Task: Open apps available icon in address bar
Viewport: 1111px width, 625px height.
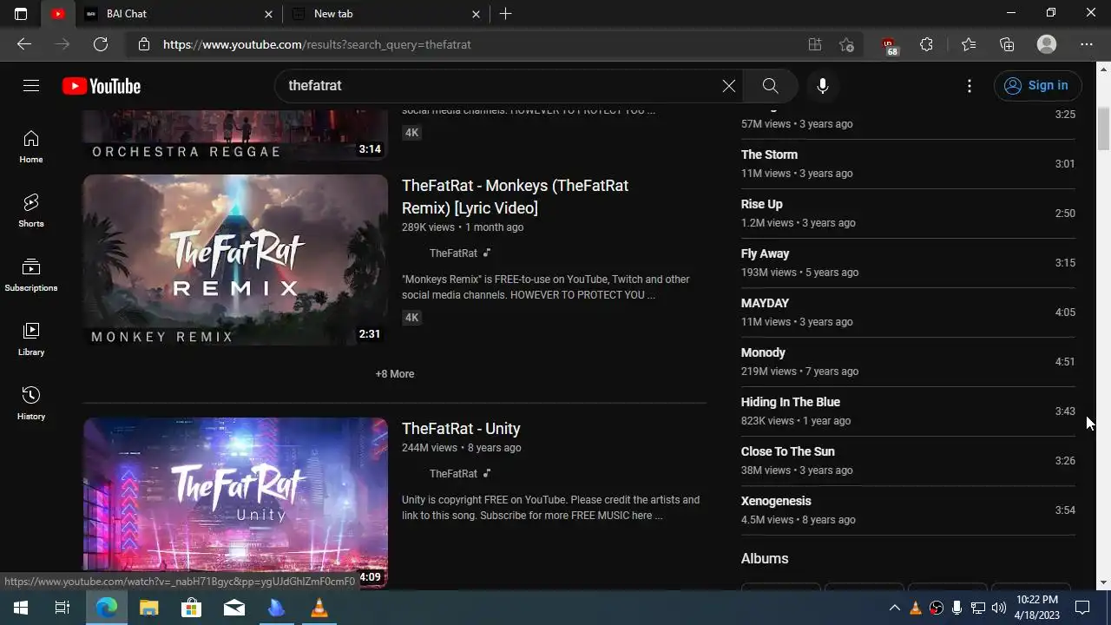Action: coord(814,44)
